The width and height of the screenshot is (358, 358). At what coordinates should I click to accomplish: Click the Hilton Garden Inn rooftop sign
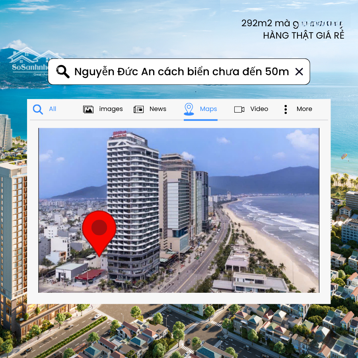pos(120,134)
